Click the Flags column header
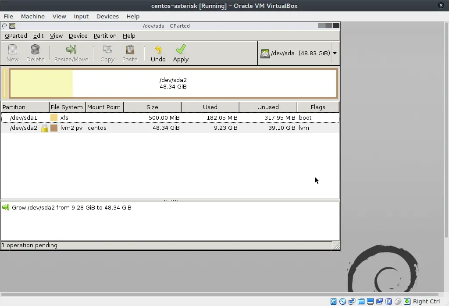Image resolution: width=449 pixels, height=306 pixels. [x=318, y=107]
